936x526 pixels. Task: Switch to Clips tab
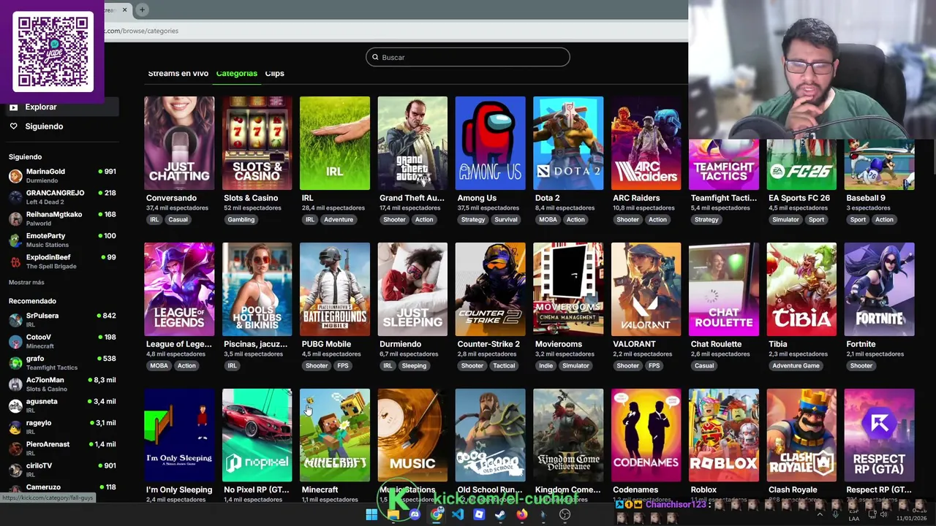pyautogui.click(x=274, y=73)
